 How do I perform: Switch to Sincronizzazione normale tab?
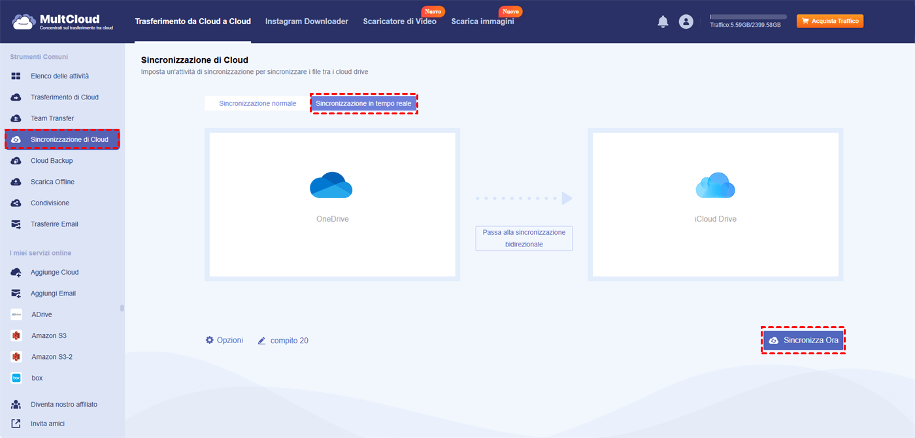tap(258, 103)
